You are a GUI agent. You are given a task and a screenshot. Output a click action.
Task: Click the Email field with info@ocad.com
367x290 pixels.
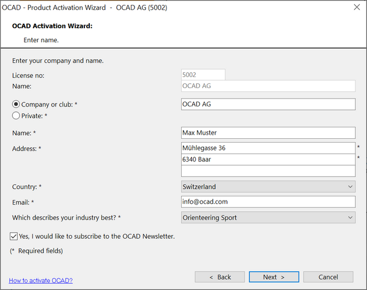269,202
